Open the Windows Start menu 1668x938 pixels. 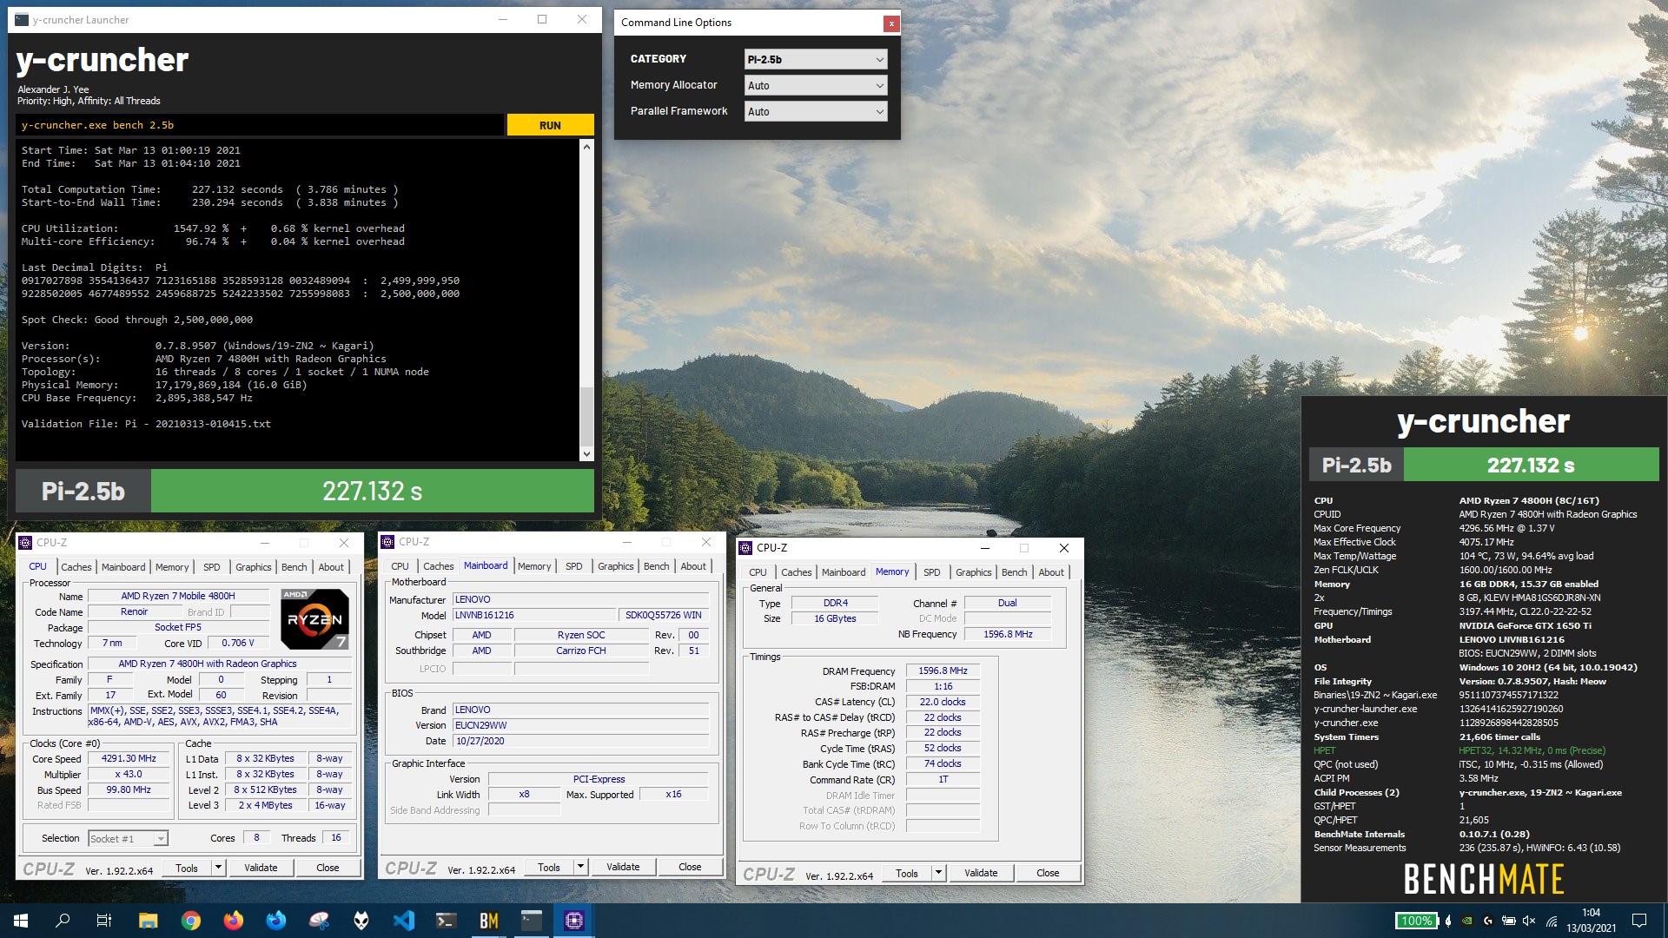[21, 921]
